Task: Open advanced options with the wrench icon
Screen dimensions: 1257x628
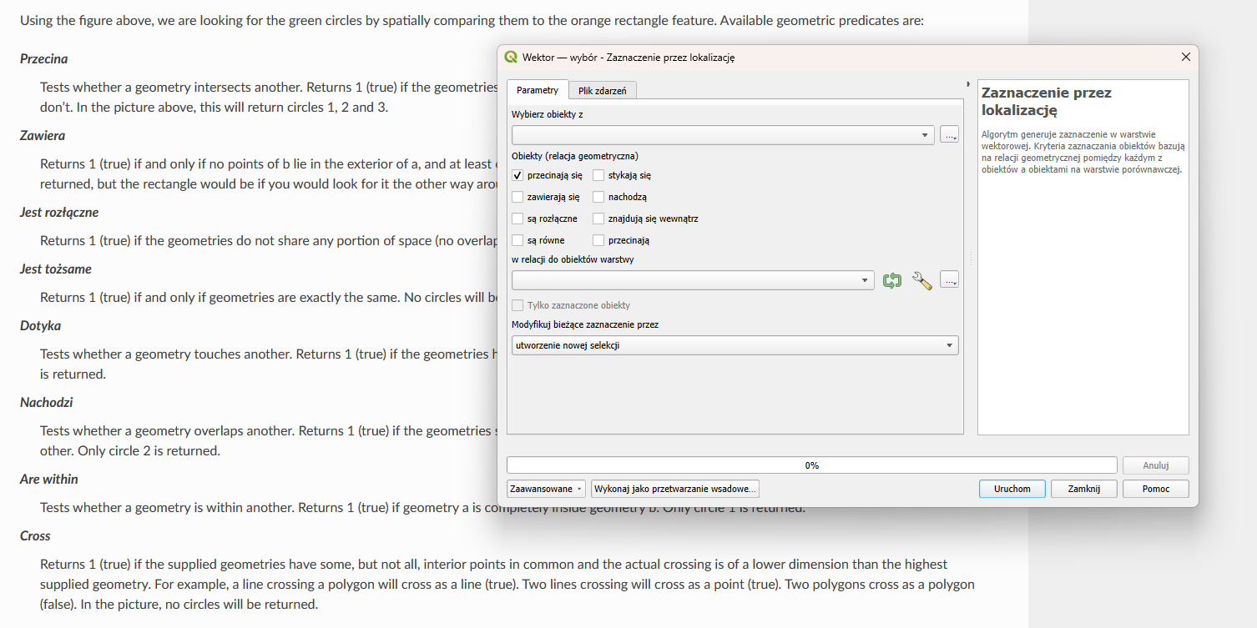Action: (921, 281)
